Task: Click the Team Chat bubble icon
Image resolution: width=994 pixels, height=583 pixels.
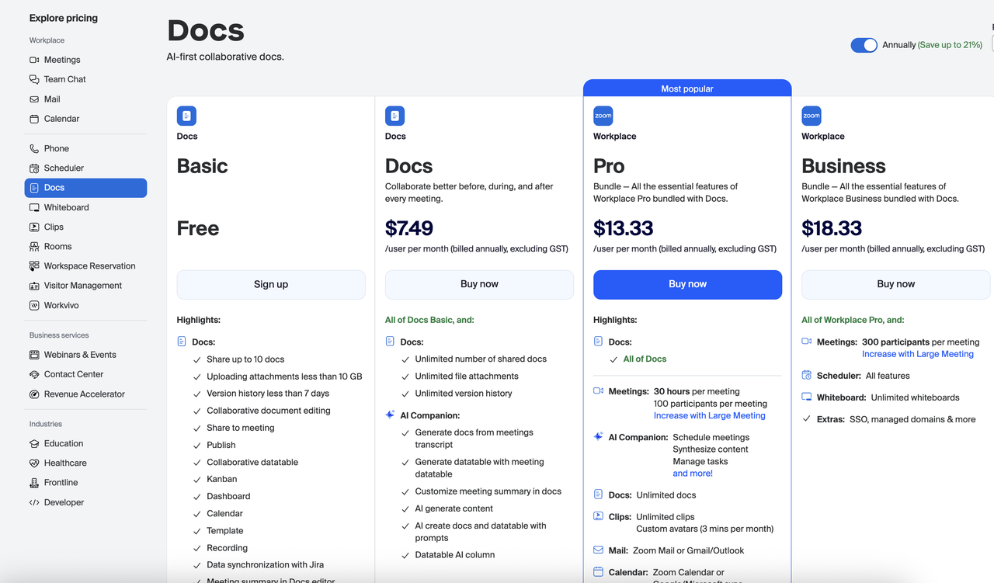Action: [34, 79]
